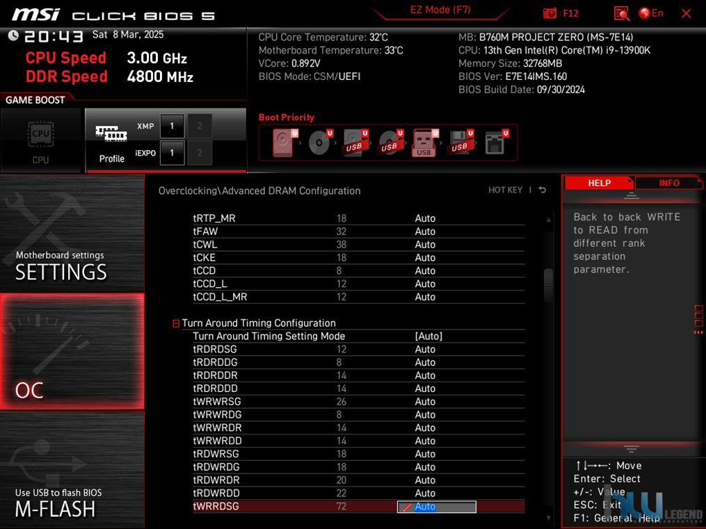This screenshot has height=529, width=706.
Task: Select the USB hard disk boot device icon
Action: (355, 143)
